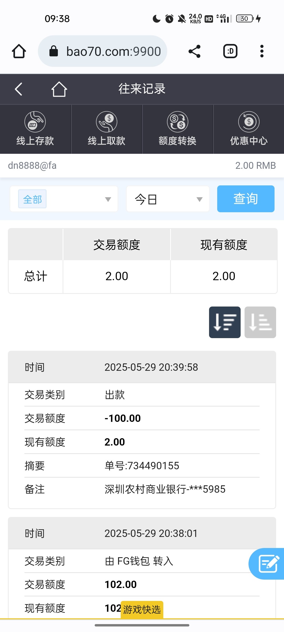Tap the 游戏快选 quick game button
This screenshot has width=284, height=632.
click(x=142, y=609)
